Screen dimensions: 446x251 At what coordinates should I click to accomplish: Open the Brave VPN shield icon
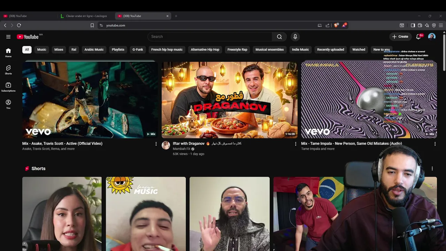pyautogui.click(x=434, y=25)
